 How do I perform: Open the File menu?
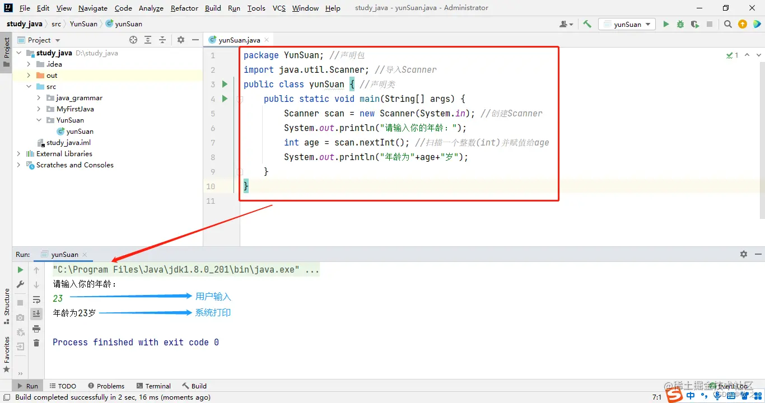[25, 8]
